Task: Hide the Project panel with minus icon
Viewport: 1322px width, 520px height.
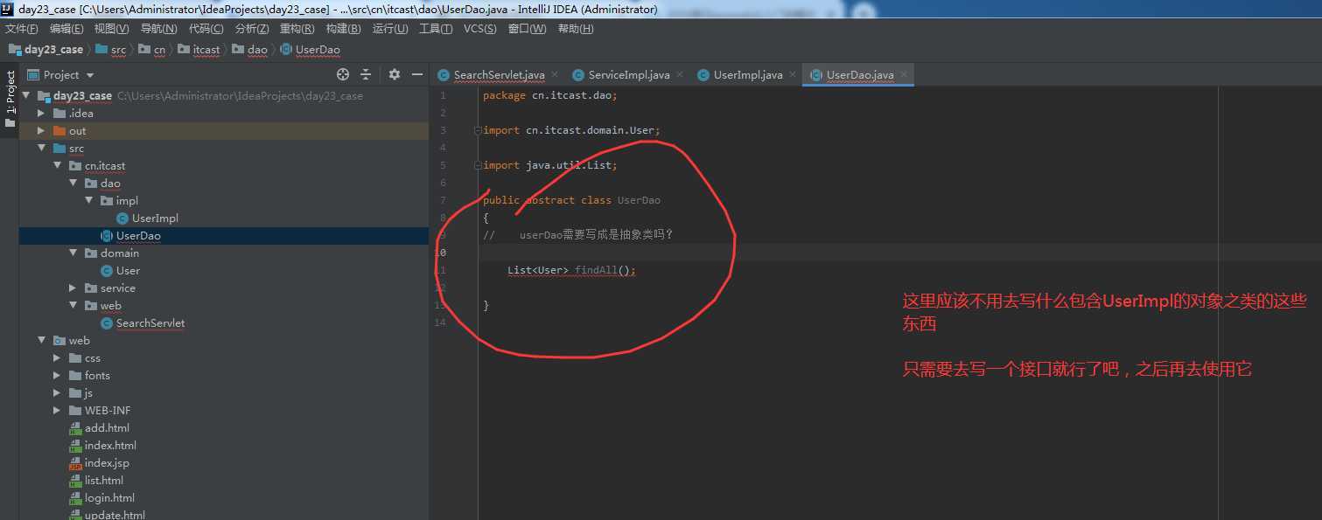Action: coord(417,75)
